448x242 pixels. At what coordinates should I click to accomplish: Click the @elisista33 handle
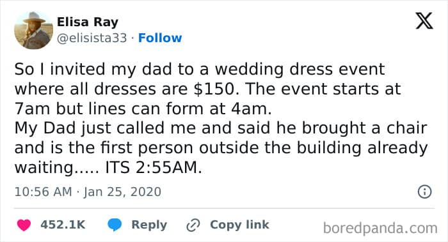[x=92, y=38]
